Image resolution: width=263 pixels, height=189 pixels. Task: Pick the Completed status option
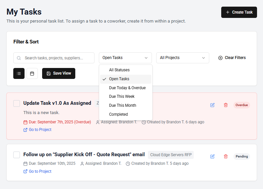click(x=118, y=114)
